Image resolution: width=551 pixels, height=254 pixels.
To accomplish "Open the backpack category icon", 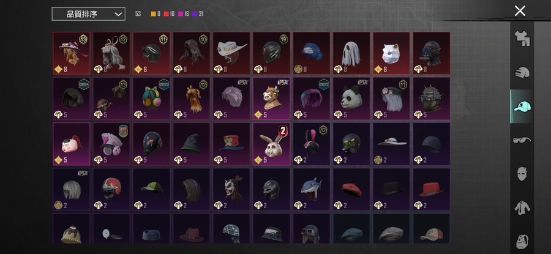I will (x=522, y=241).
